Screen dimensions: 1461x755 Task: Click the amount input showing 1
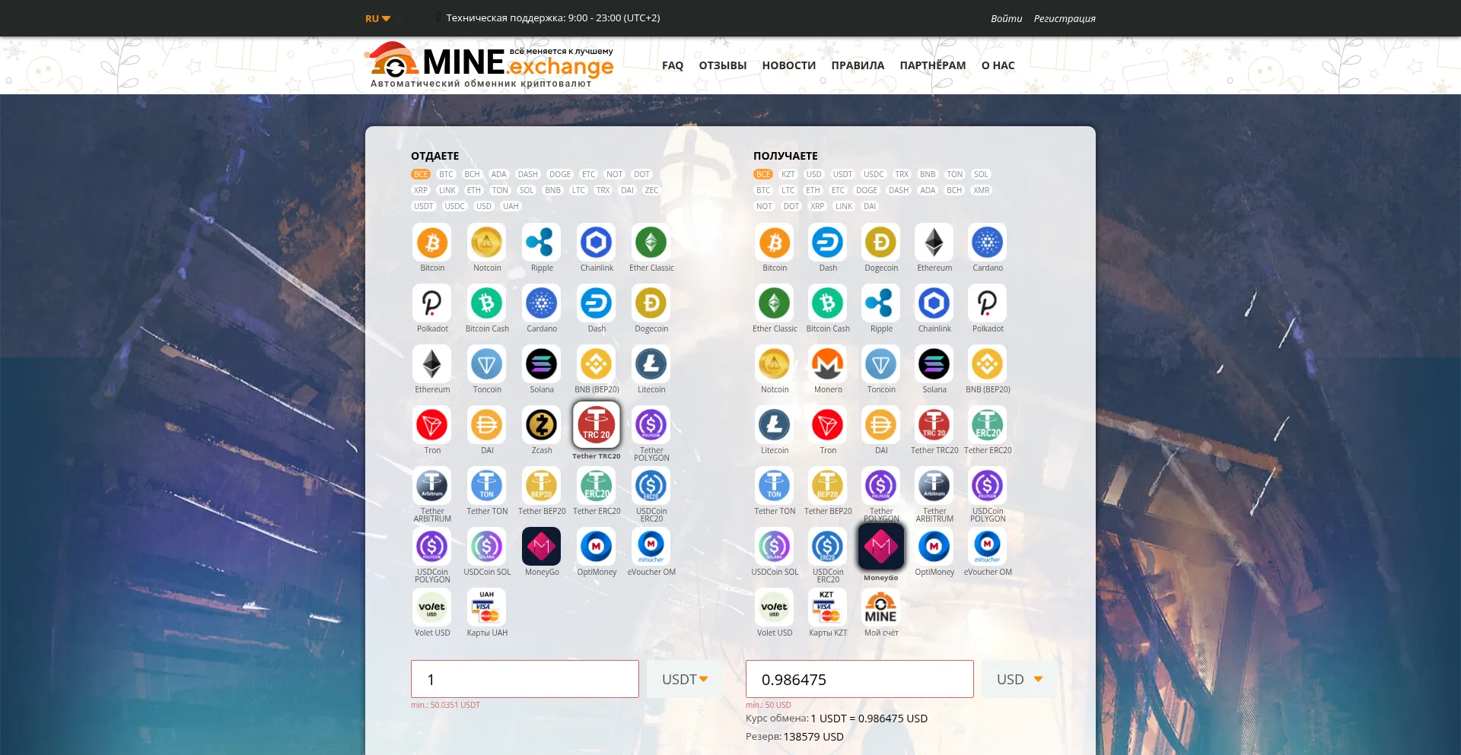point(524,678)
